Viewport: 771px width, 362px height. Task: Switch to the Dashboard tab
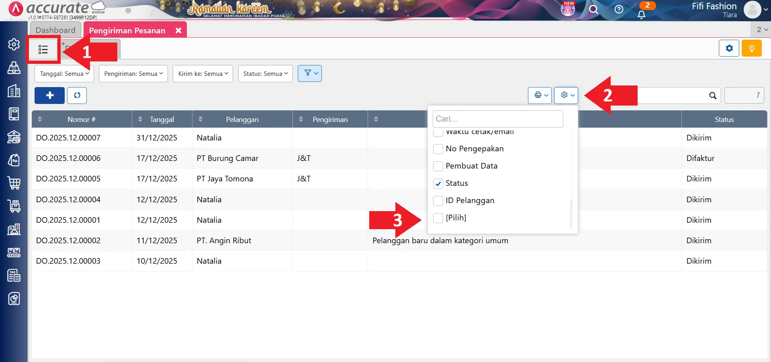pyautogui.click(x=55, y=30)
